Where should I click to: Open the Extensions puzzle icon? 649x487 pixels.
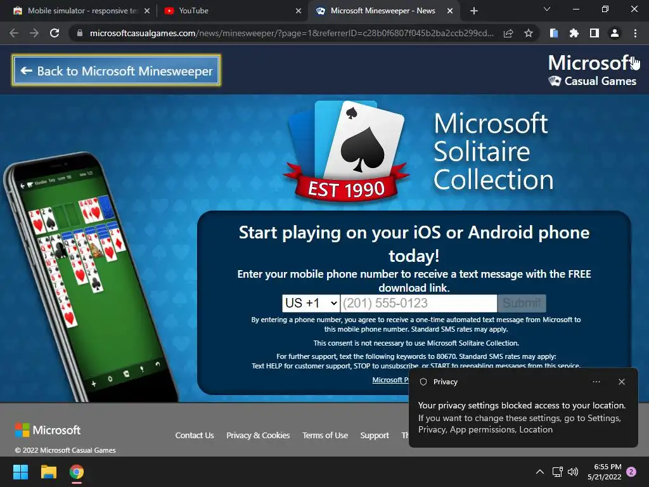(x=574, y=33)
